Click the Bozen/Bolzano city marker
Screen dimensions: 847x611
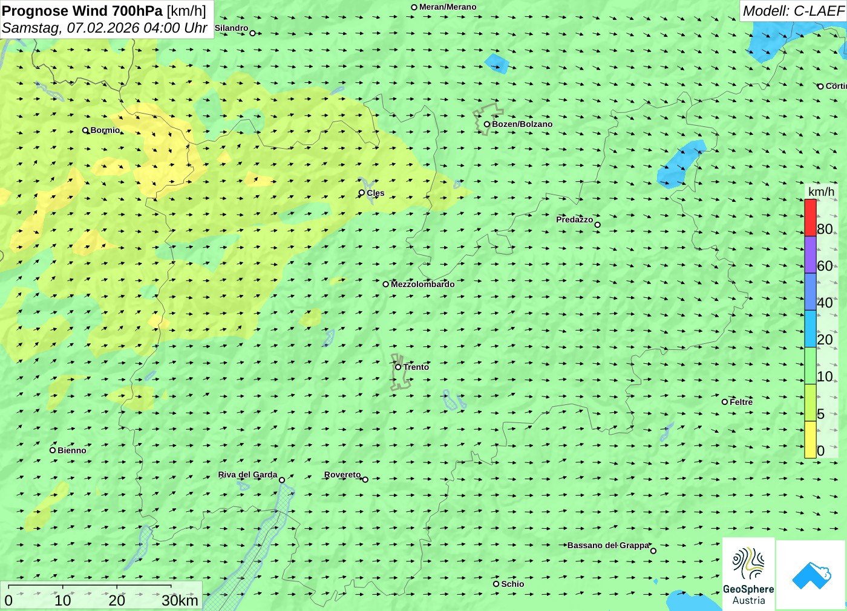487,124
